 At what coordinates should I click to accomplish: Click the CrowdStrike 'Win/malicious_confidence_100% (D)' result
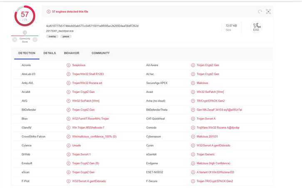pos(94,137)
